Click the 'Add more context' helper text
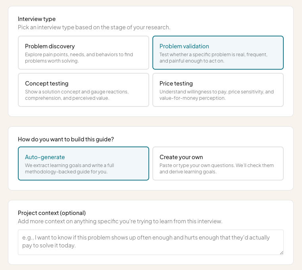The height and width of the screenshot is (270, 302). (x=120, y=221)
